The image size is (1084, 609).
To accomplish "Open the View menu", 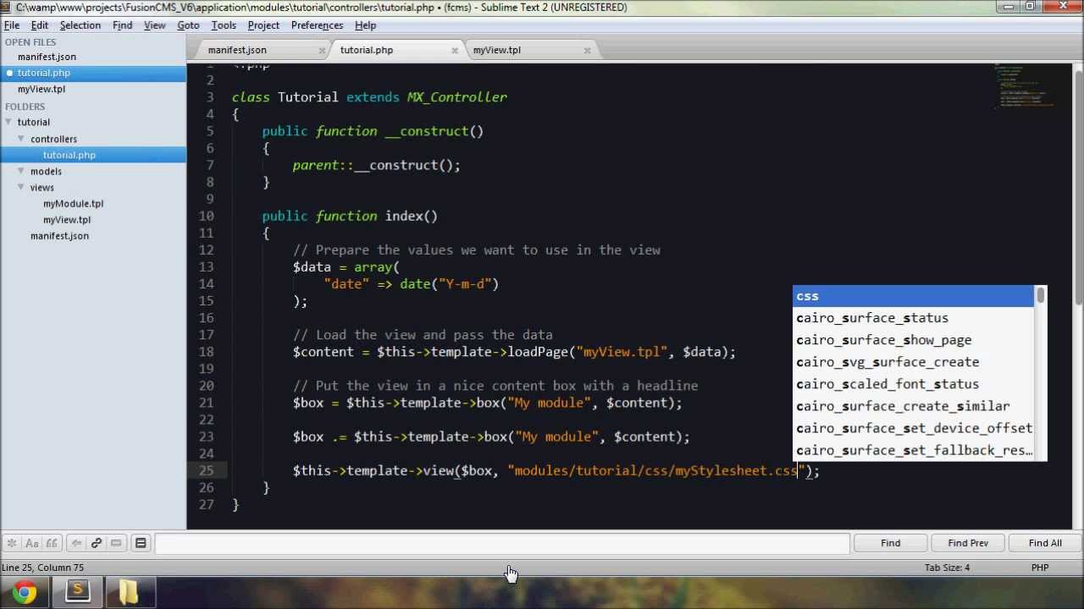I will click(155, 25).
